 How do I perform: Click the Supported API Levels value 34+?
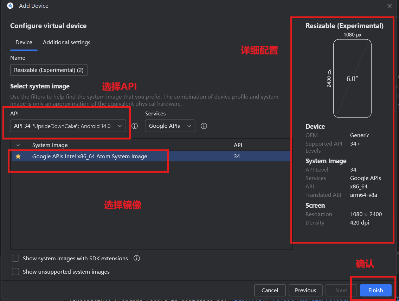point(355,144)
